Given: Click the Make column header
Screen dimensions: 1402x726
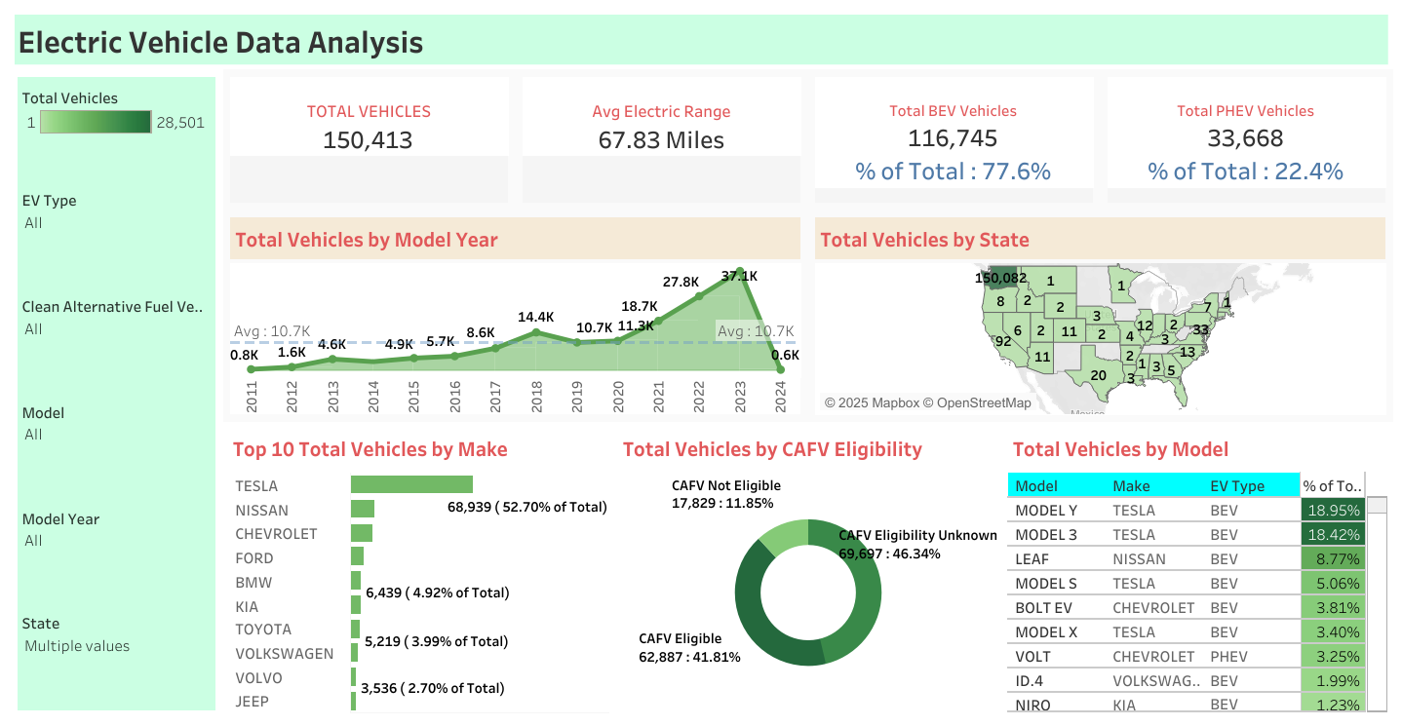Looking at the screenshot, I should point(1131,485).
